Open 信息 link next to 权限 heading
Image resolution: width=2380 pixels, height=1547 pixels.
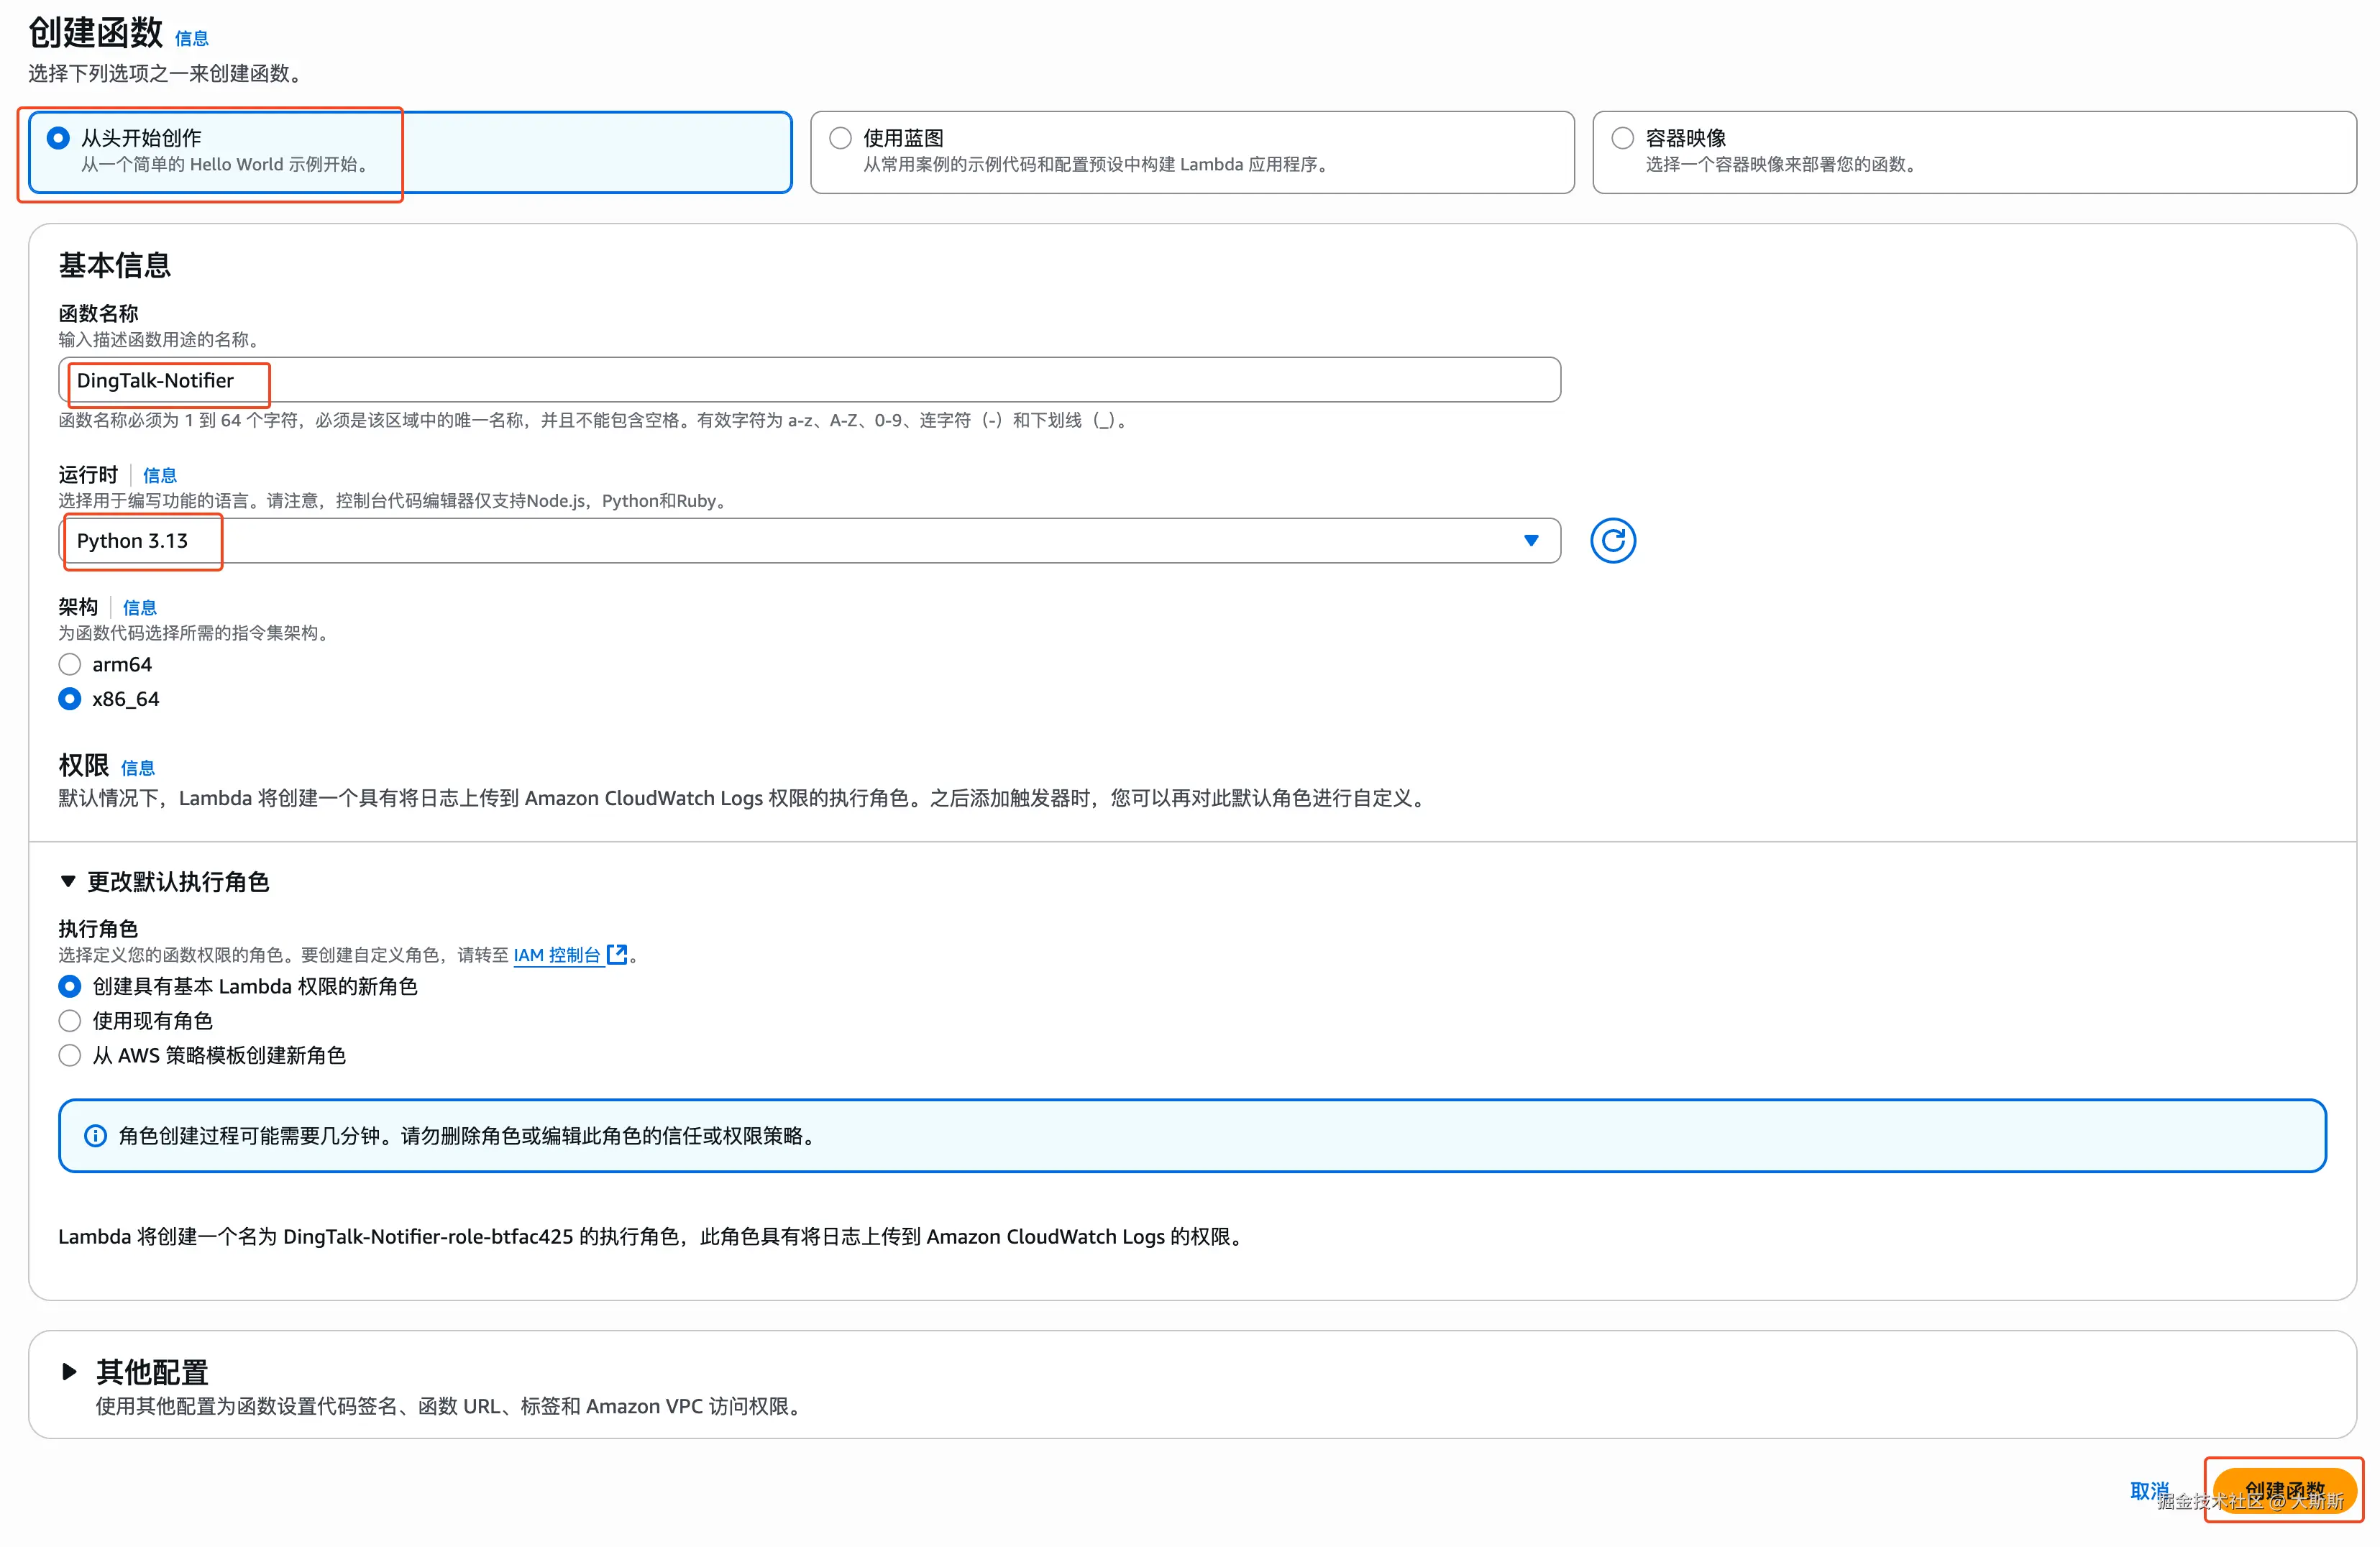click(x=138, y=768)
